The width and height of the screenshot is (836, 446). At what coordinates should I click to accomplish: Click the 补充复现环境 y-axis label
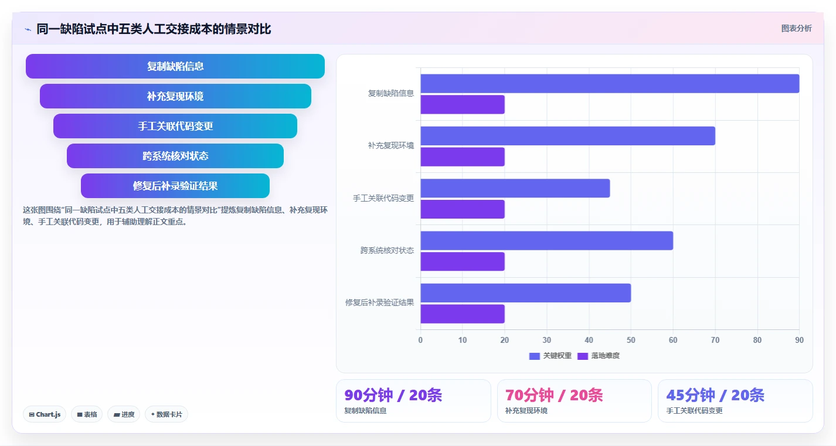point(390,146)
